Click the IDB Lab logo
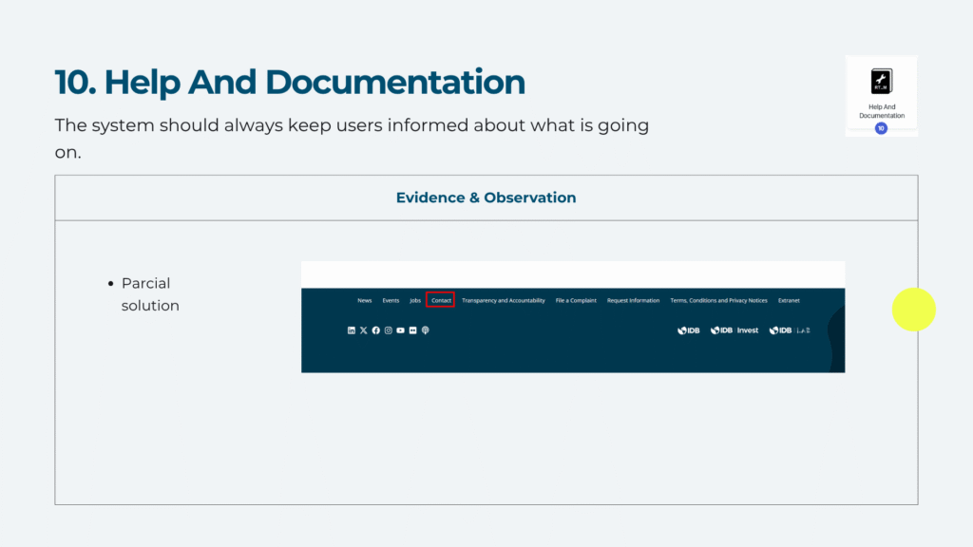This screenshot has height=547, width=973. (x=790, y=330)
